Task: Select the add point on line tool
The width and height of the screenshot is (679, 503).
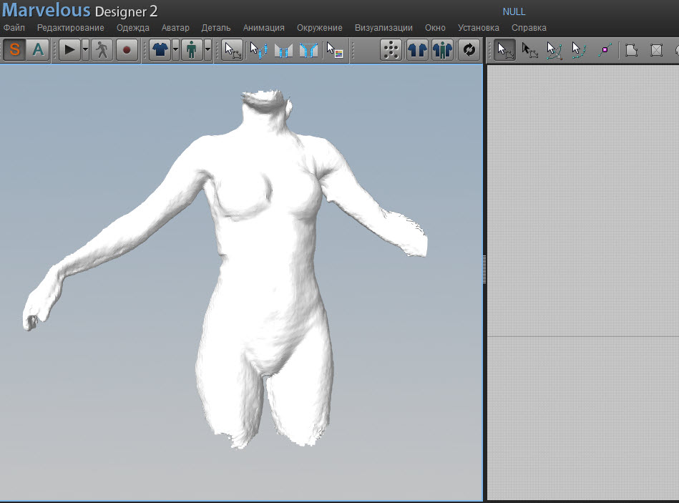Action: (x=605, y=50)
